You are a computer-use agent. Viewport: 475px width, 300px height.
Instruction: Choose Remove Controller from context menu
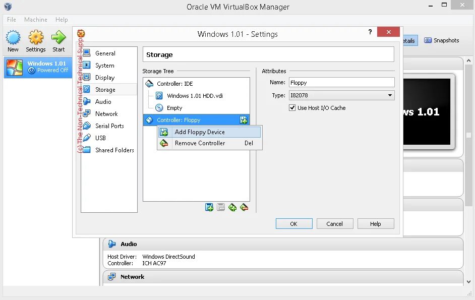coord(209,143)
